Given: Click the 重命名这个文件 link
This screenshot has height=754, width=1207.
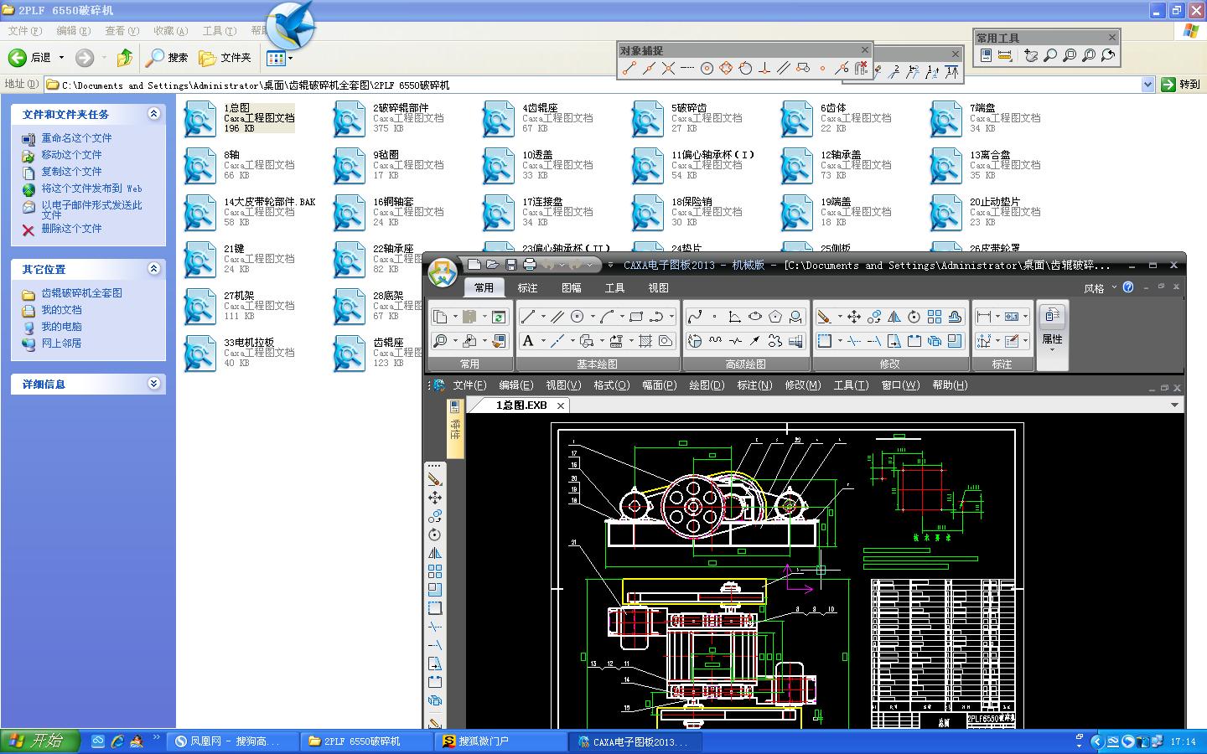Looking at the screenshot, I should [76, 138].
